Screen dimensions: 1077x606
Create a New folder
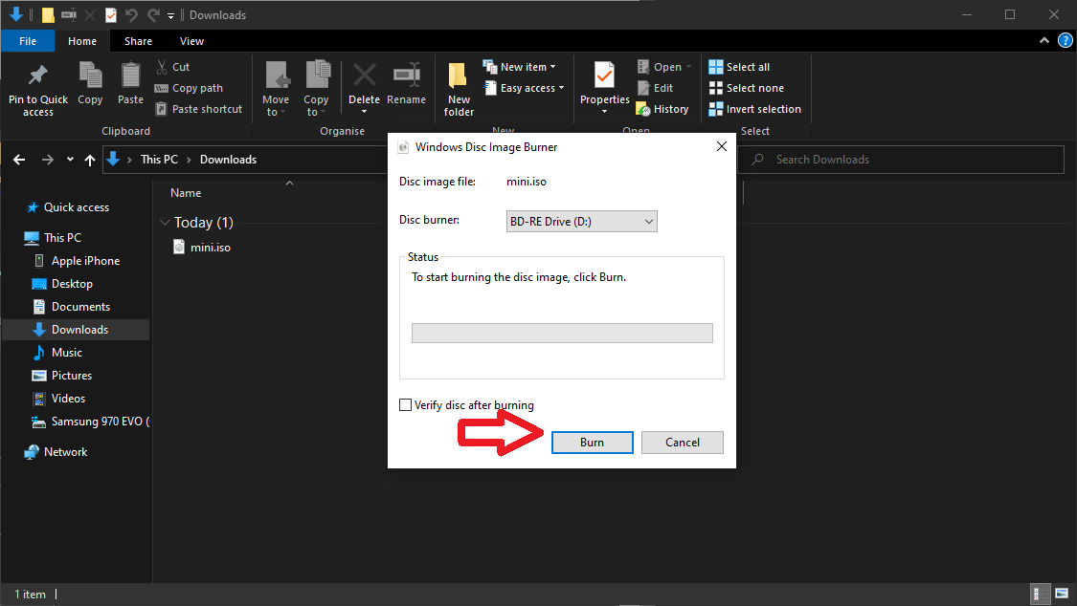coord(459,89)
